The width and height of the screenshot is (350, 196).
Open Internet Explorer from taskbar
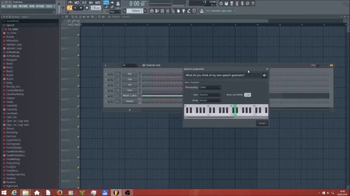(14, 193)
